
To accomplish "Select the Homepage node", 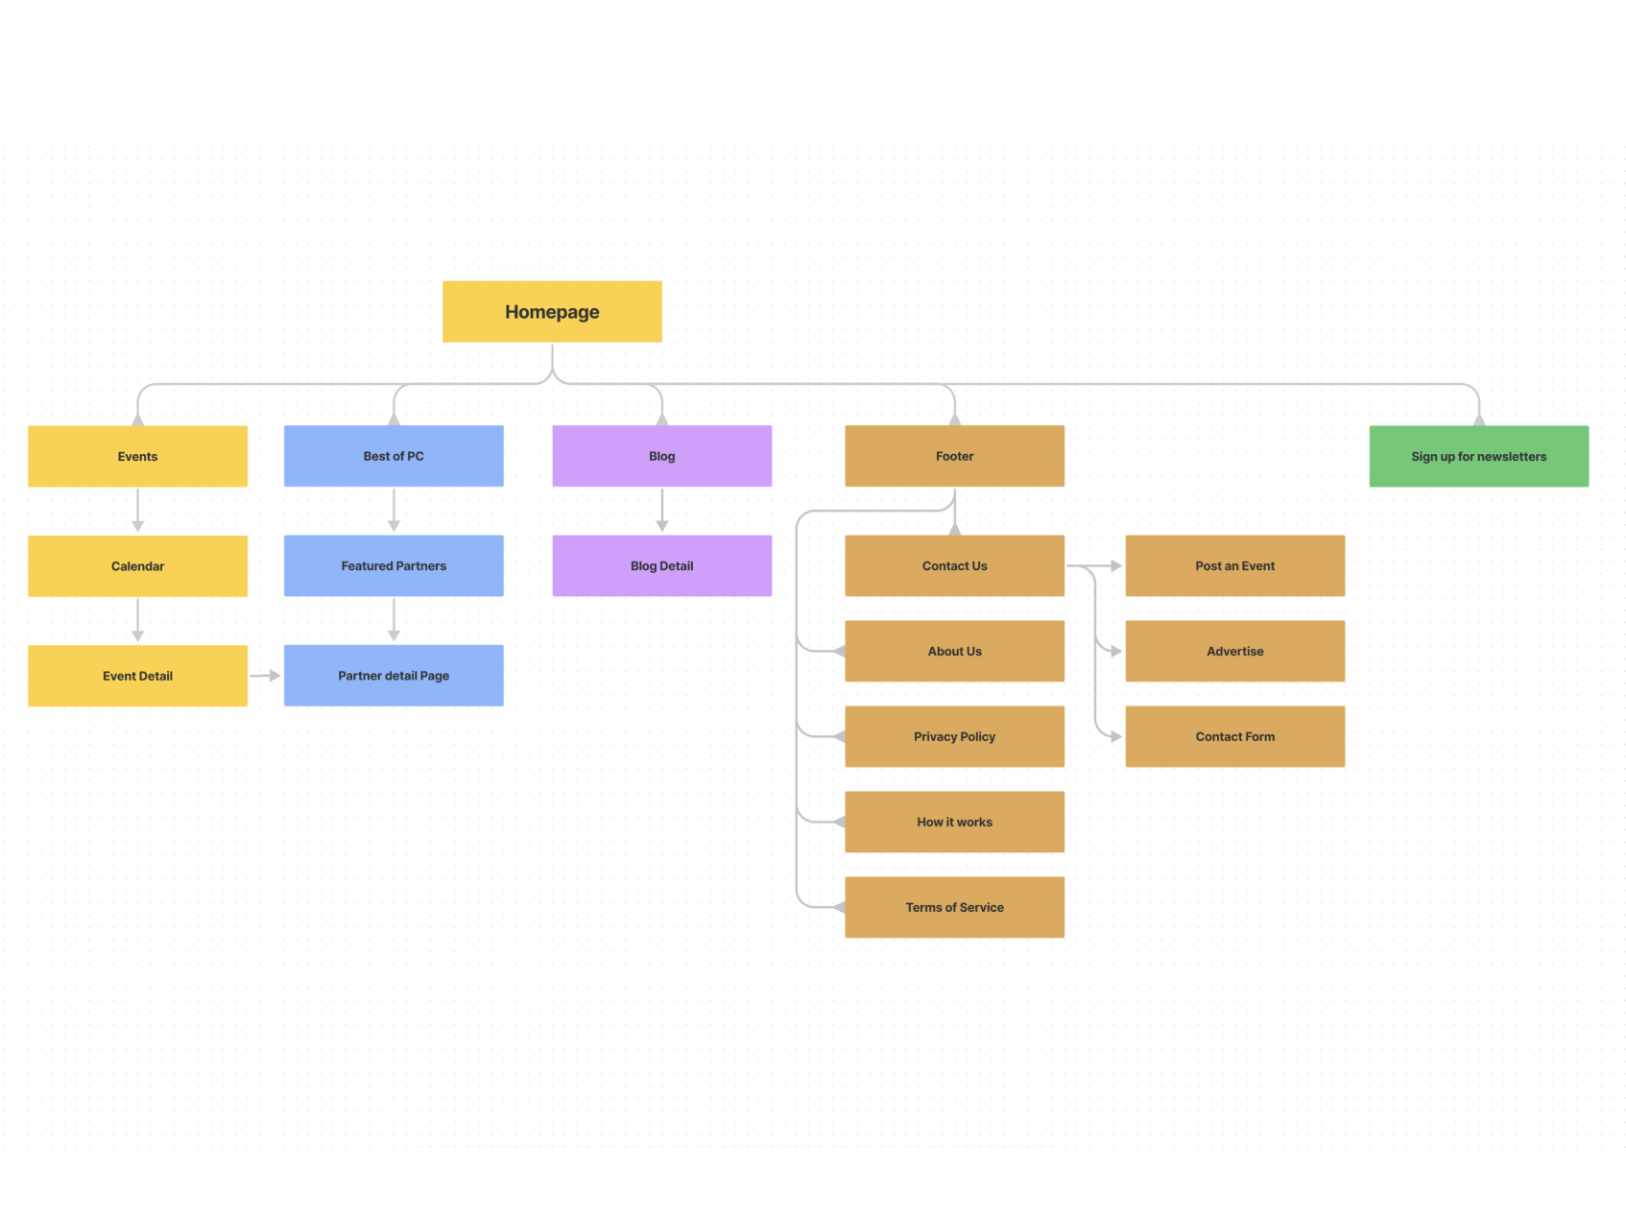I will point(552,312).
